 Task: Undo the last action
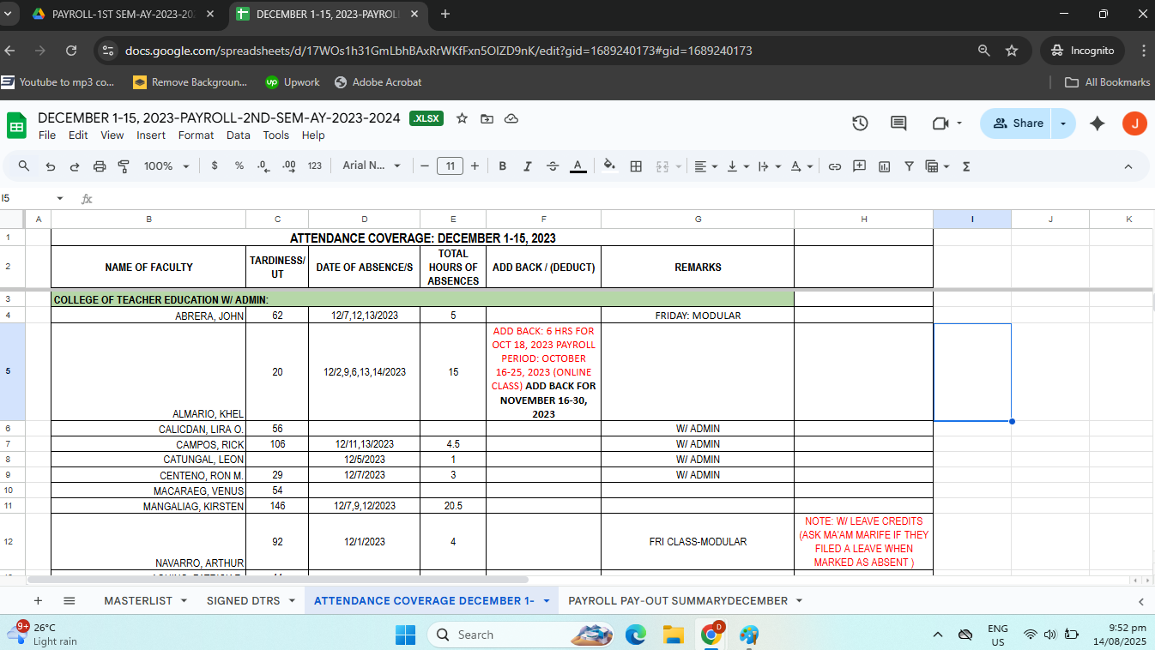coord(51,166)
